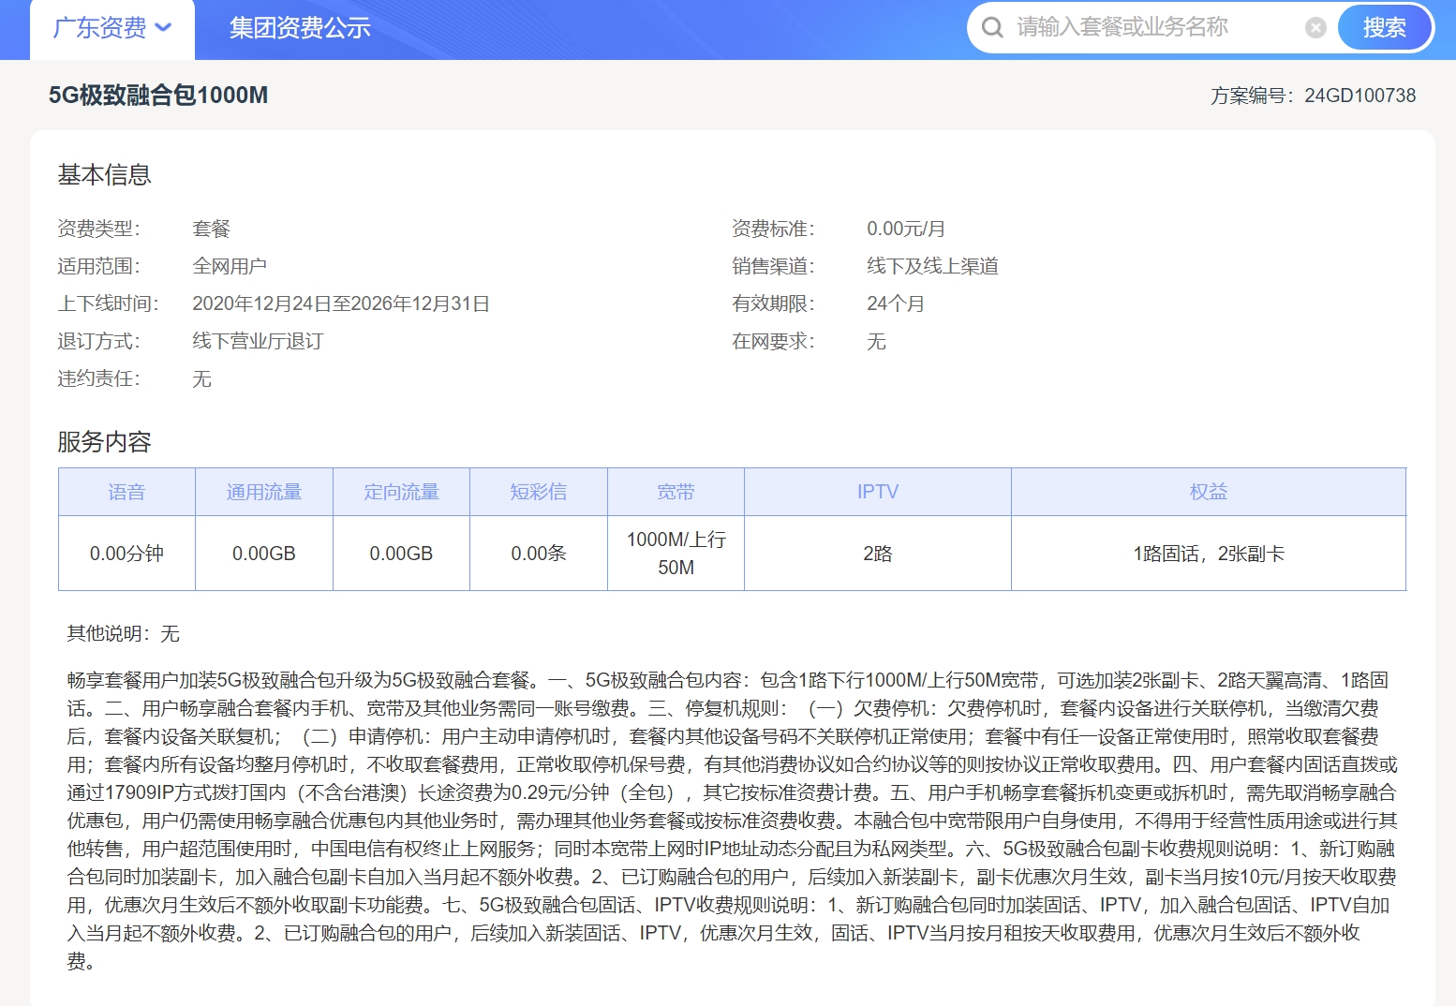Clear the search field with the X icon
Screen dimensions: 1456x1006
1315,28
